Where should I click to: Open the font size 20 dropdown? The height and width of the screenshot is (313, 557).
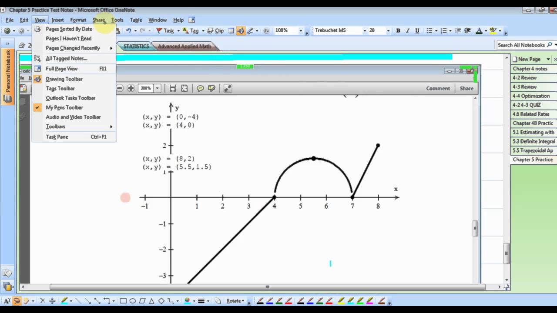[x=388, y=30]
